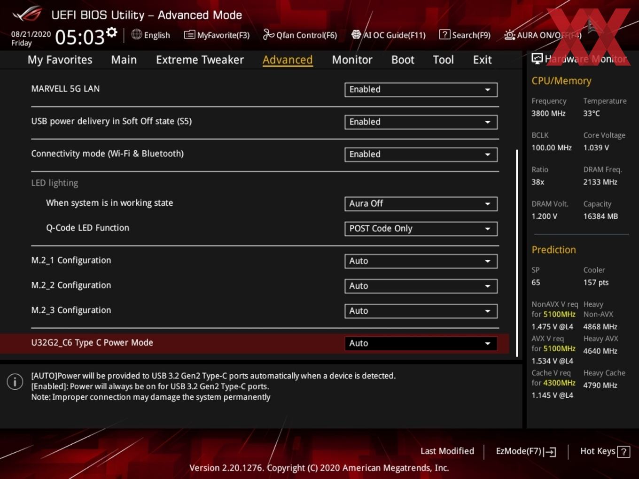Select M.2_3 Configuration label
Screen dimensions: 639x479
pos(71,310)
